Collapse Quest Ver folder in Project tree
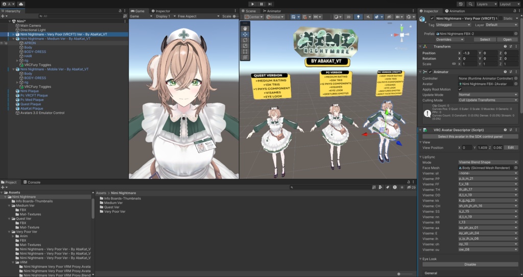Screen dimensions: 523x277 coord(9,219)
